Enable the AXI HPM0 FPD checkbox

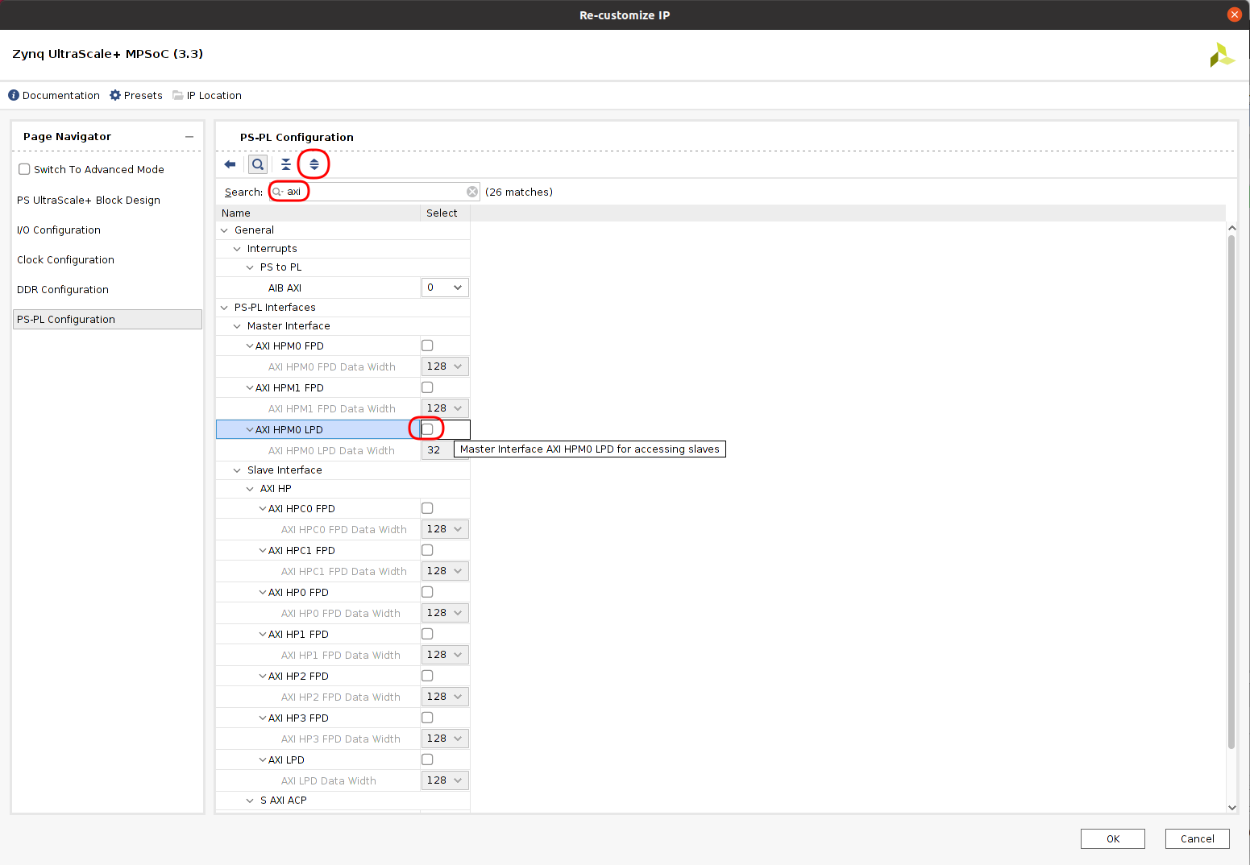(x=427, y=346)
